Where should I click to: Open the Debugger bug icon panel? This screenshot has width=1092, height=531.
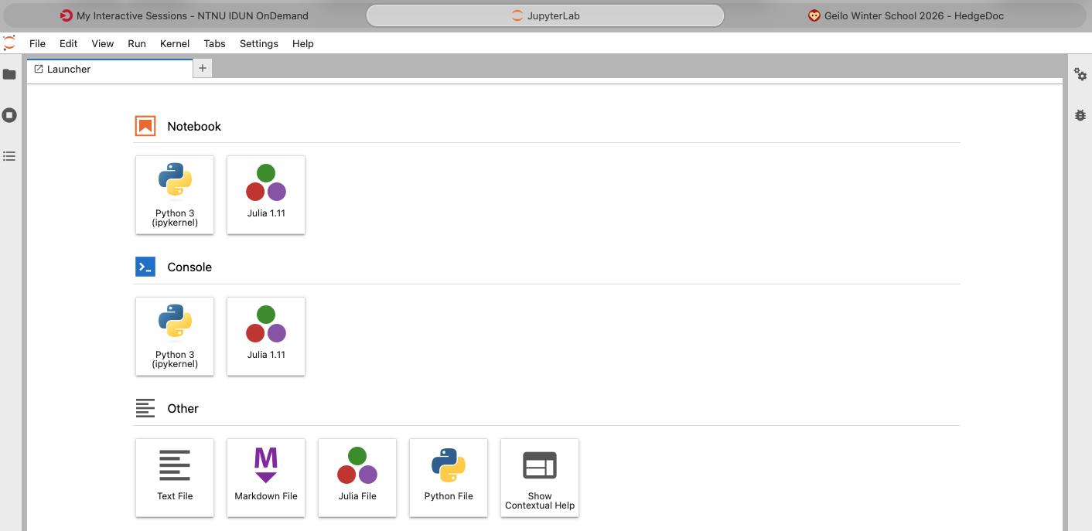coord(1080,115)
